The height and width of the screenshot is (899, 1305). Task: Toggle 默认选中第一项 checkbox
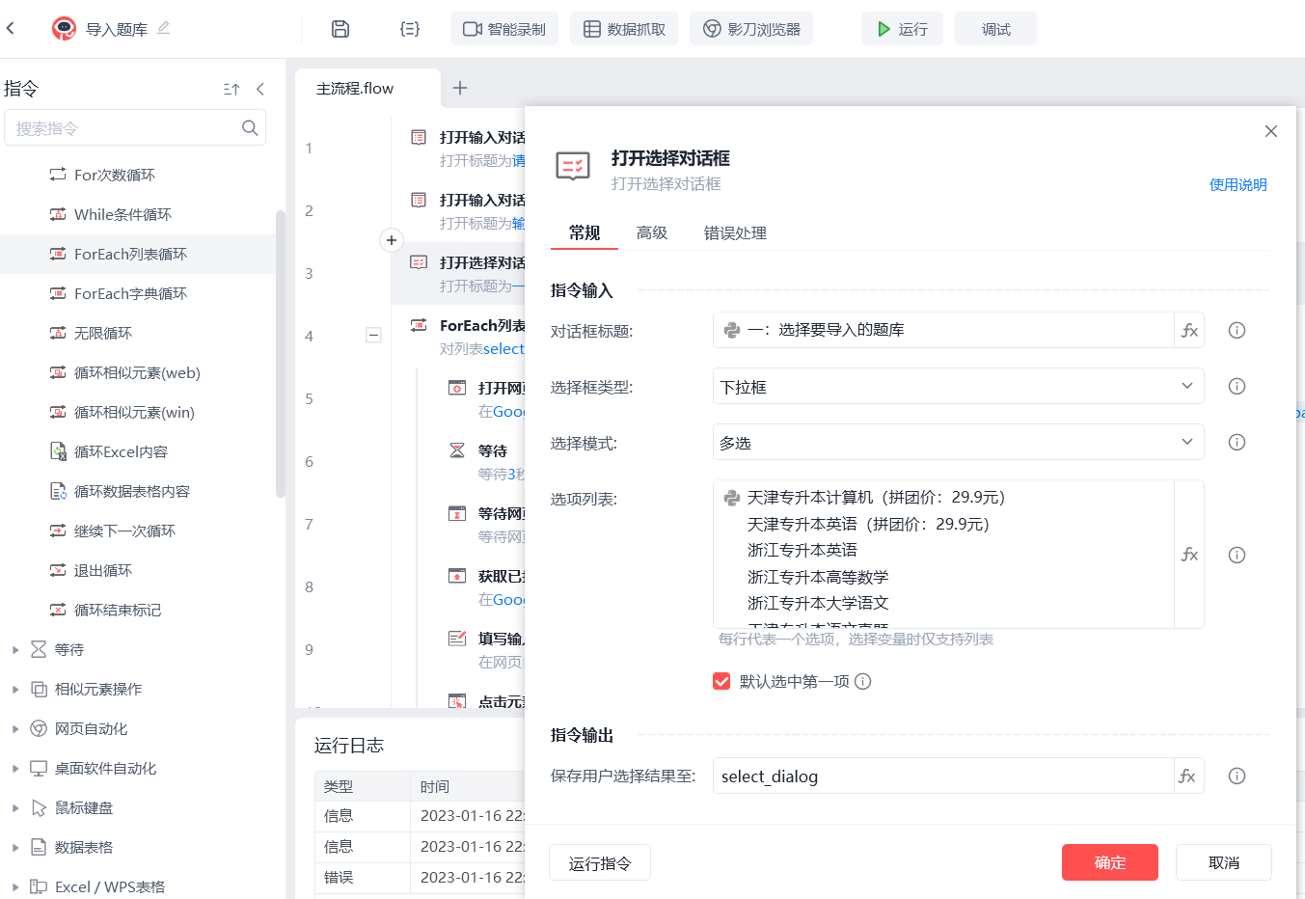[721, 681]
